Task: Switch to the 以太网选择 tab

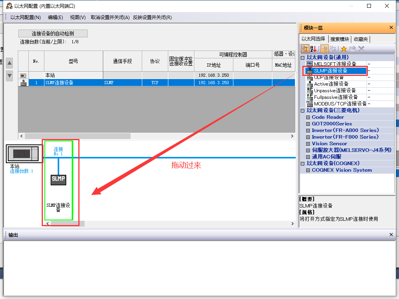Action: [313, 39]
